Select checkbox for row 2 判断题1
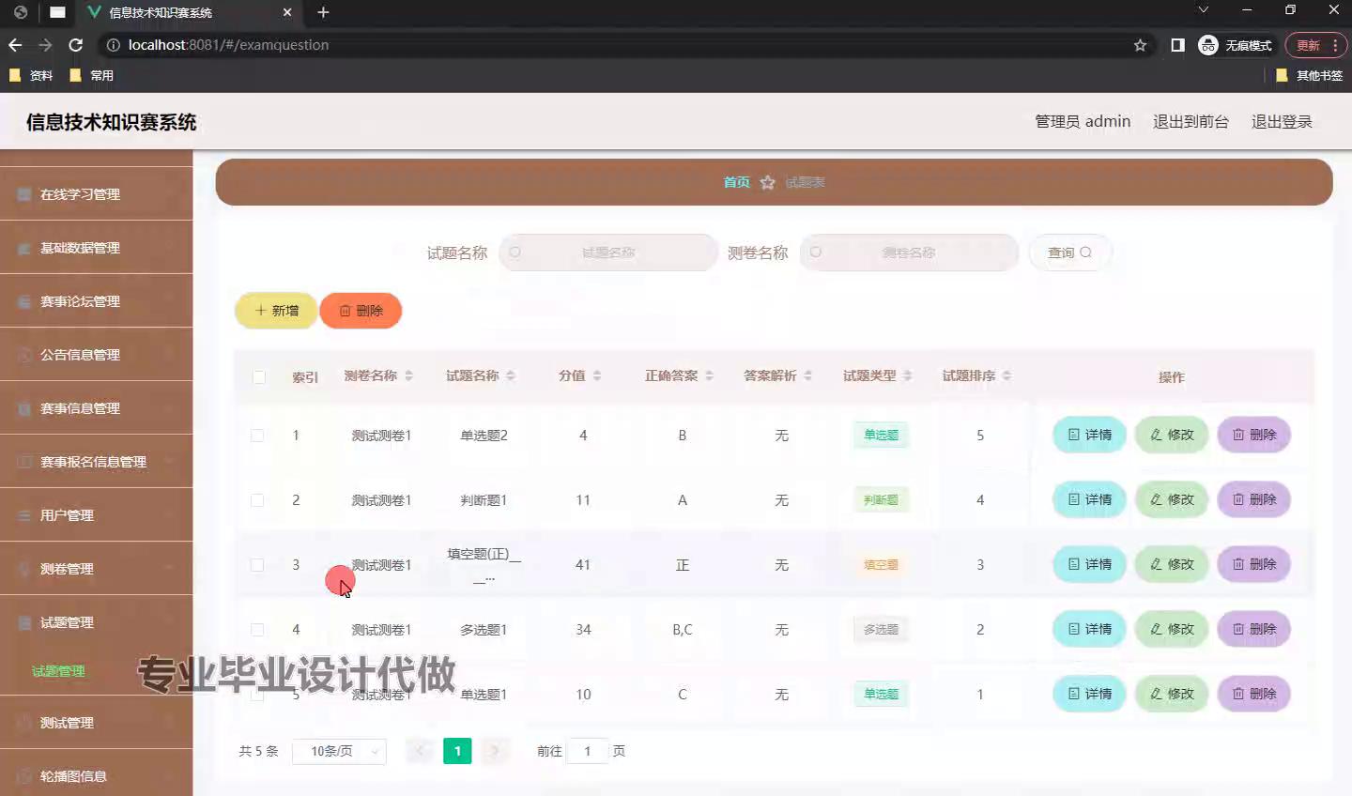The width and height of the screenshot is (1352, 796). 257,500
